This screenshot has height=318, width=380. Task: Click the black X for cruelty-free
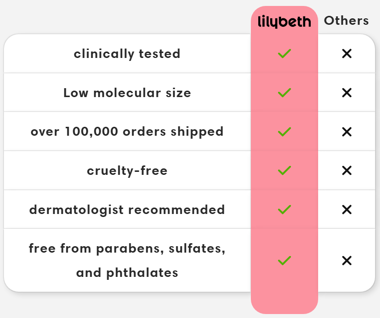(x=347, y=170)
